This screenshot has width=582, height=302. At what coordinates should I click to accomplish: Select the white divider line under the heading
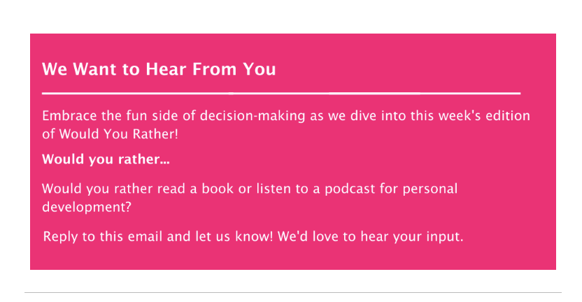click(281, 94)
